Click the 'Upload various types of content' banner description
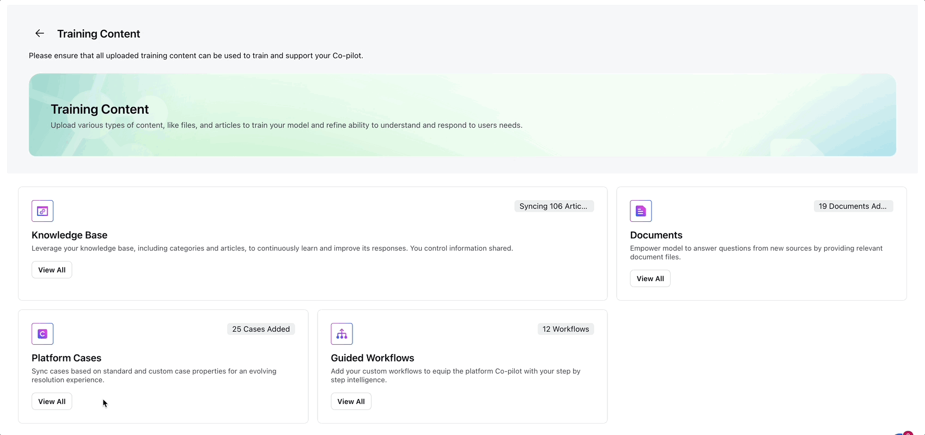925x435 pixels. pyautogui.click(x=287, y=125)
